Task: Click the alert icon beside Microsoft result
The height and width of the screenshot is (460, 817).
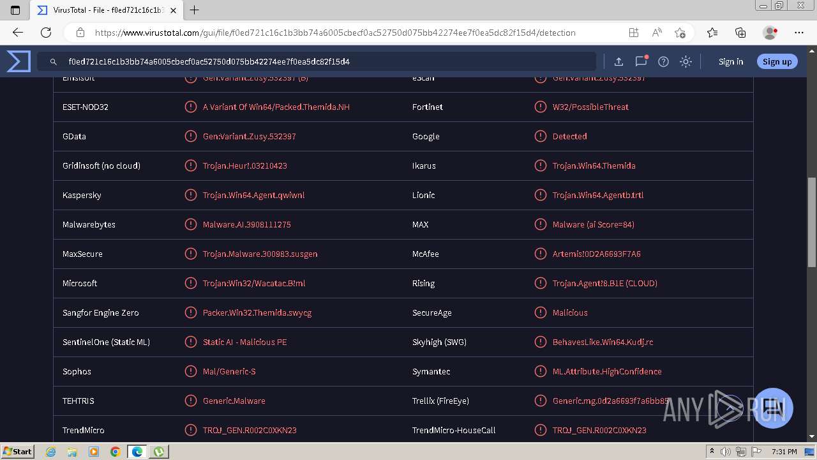Action: [x=190, y=283]
